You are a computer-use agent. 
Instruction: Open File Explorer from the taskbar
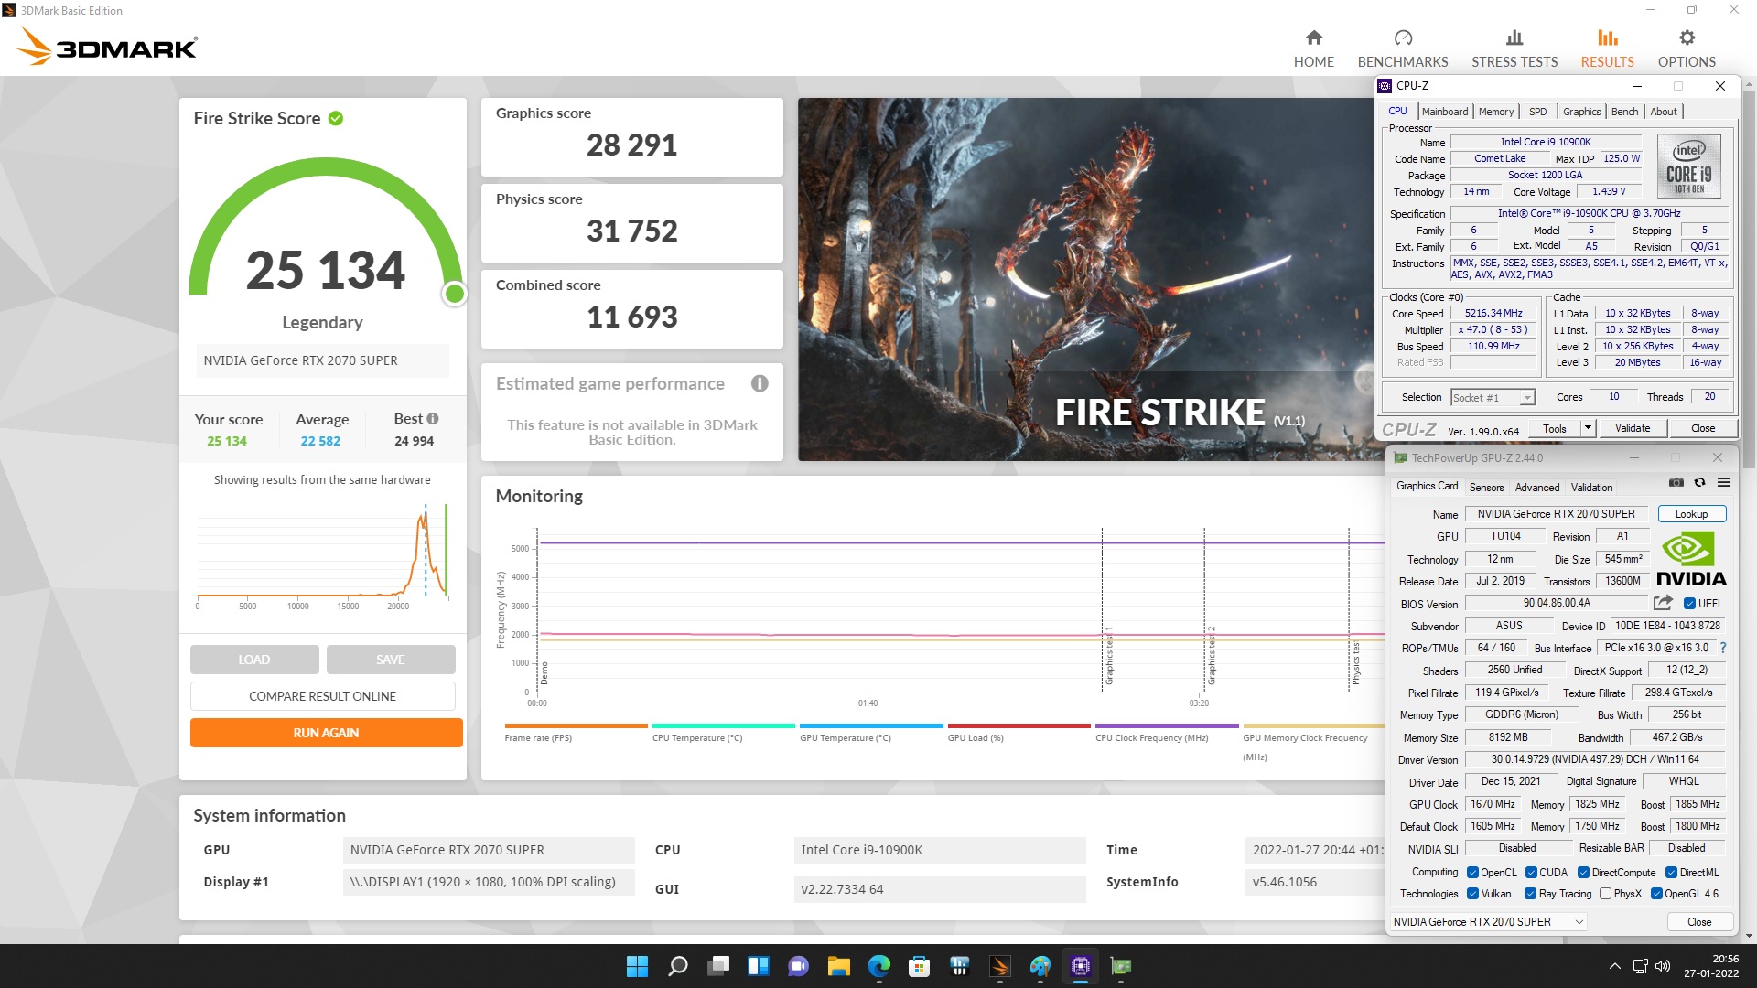coord(839,966)
